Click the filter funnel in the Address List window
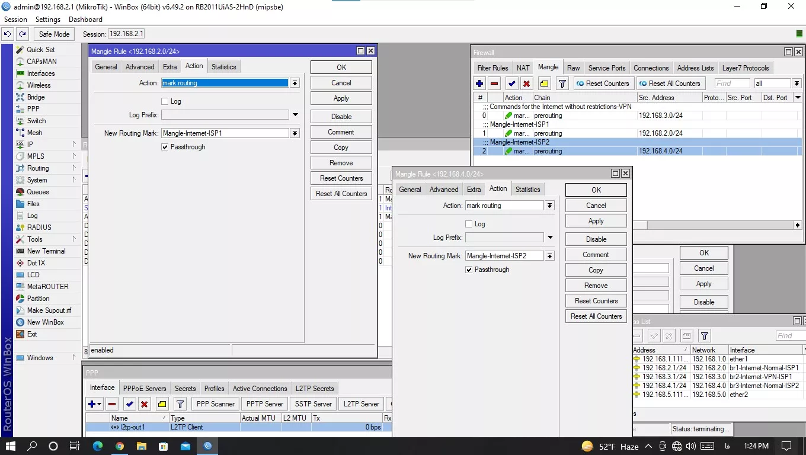 704,336
